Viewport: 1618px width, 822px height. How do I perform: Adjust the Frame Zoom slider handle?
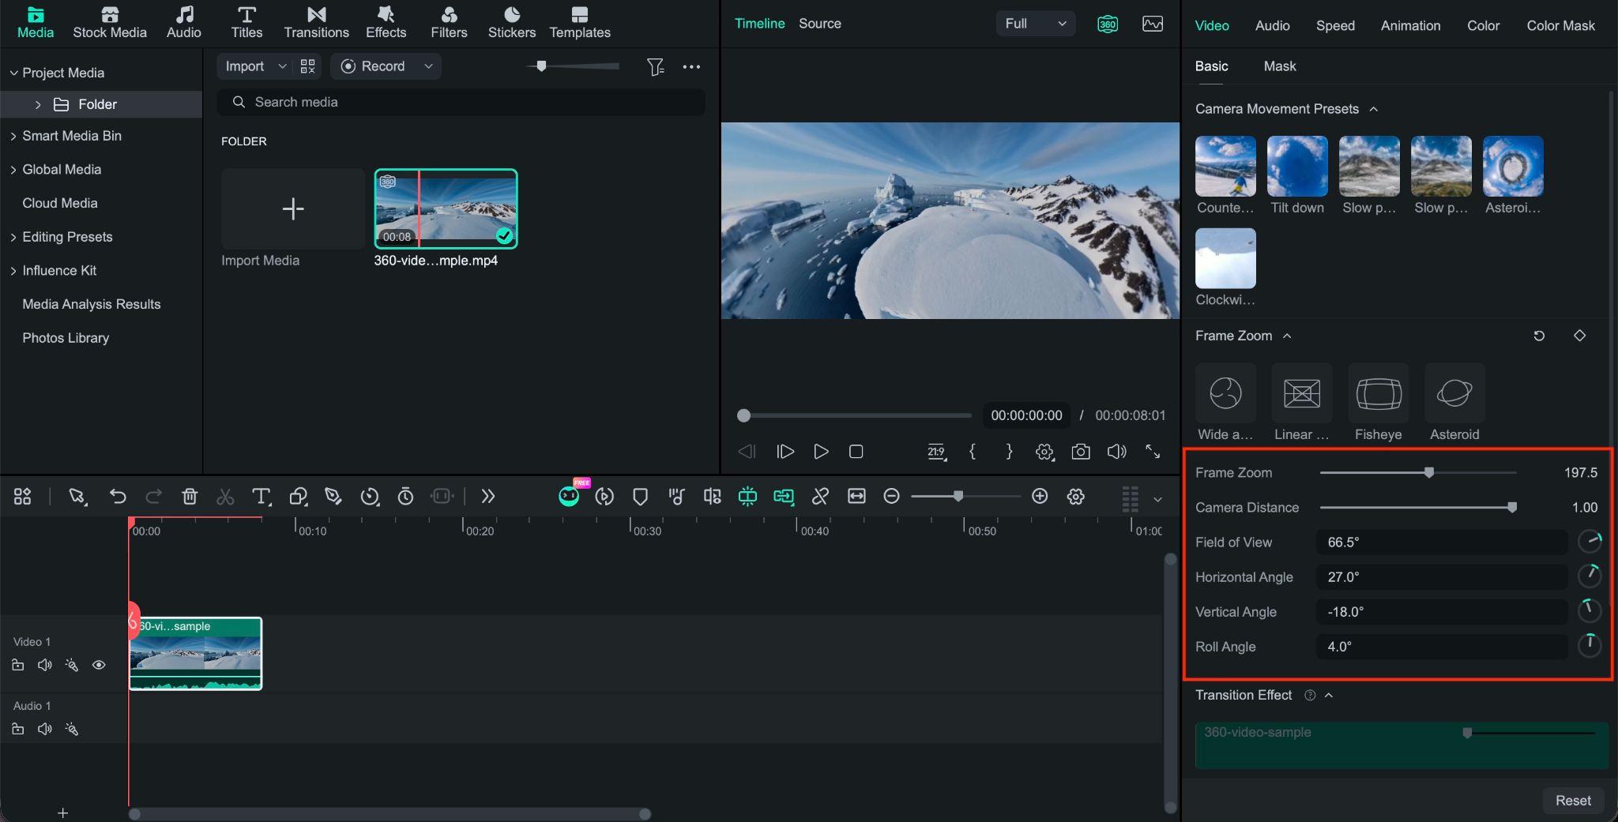coord(1428,472)
